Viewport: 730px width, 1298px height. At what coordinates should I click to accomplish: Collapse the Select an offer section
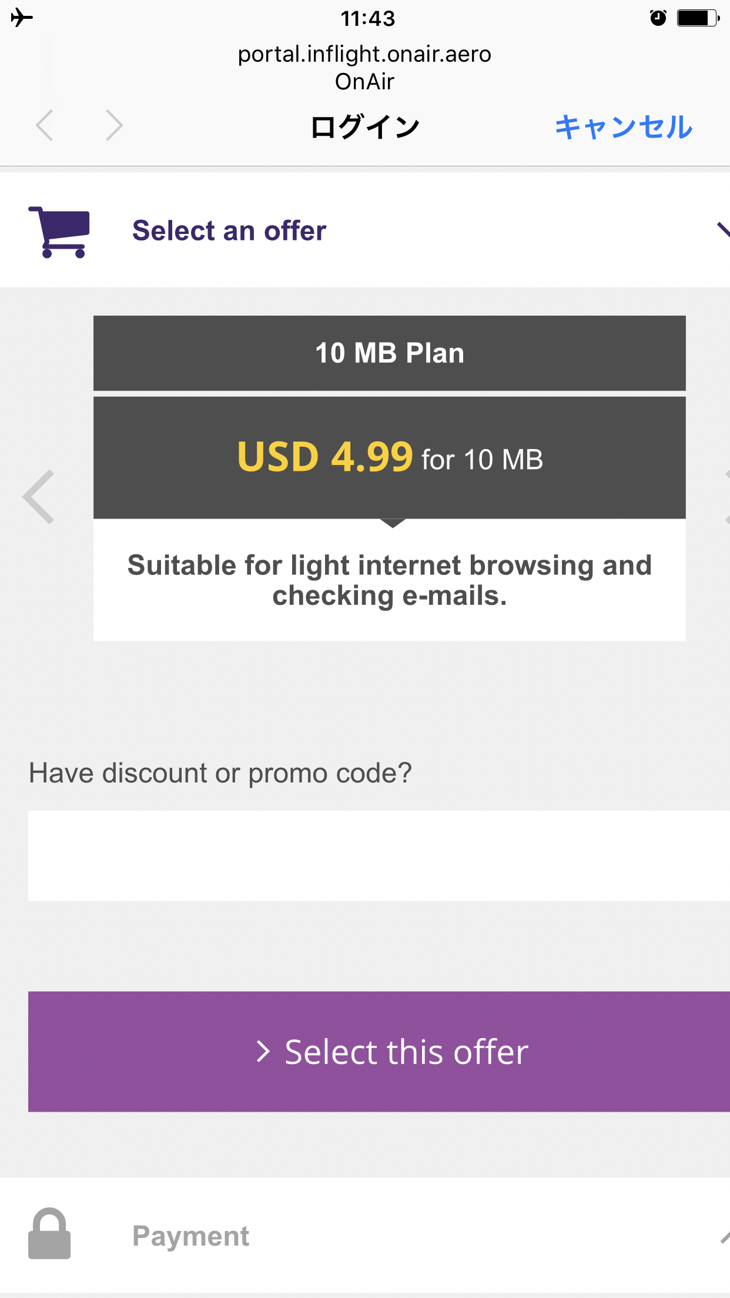click(x=723, y=230)
